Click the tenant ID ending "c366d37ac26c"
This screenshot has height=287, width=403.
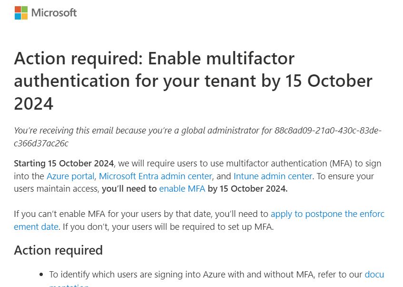pyautogui.click(x=41, y=143)
